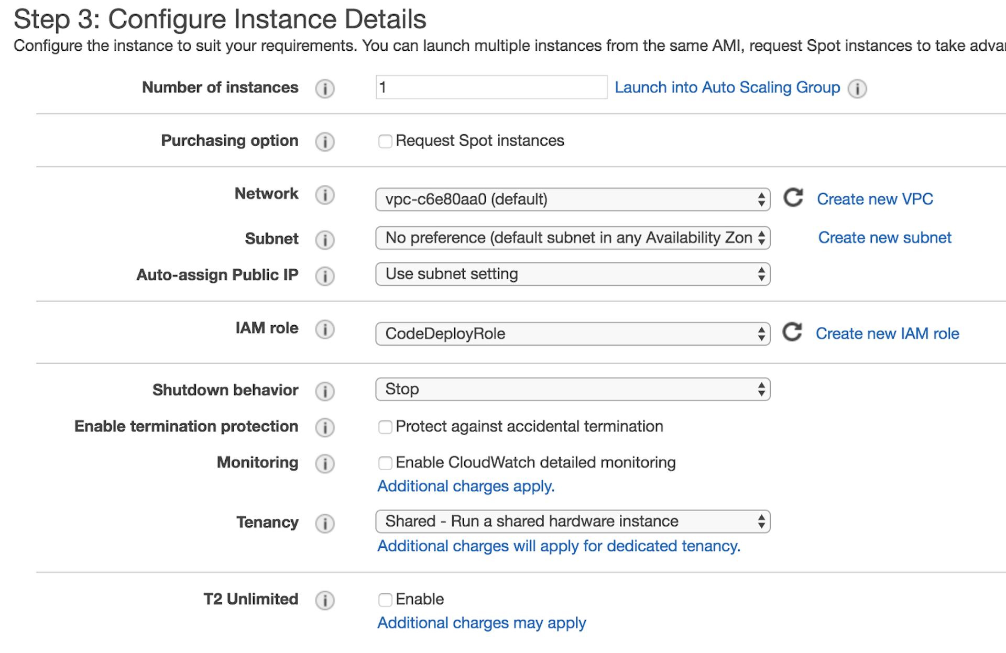Viewport: 1006px width, 653px height.
Task: Tick the T2 Unlimited Enable checkbox
Action: [385, 600]
